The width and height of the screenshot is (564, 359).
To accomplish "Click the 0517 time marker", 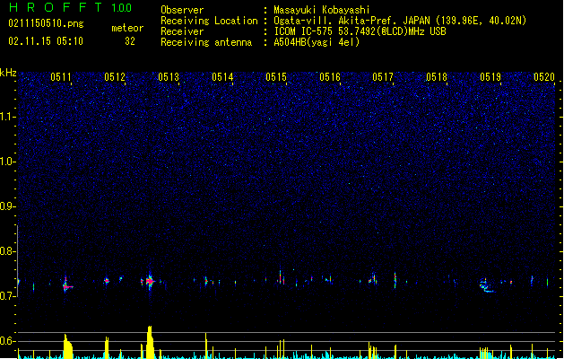I will click(x=383, y=77).
